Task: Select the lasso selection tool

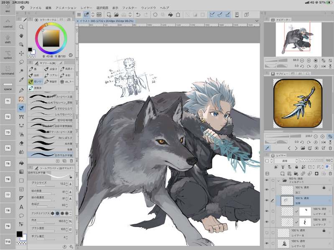Action: point(21,62)
